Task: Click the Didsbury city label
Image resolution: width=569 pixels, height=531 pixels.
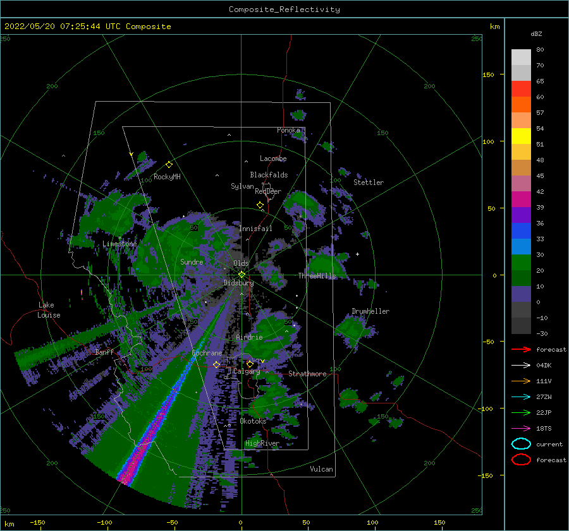Action: (x=238, y=283)
